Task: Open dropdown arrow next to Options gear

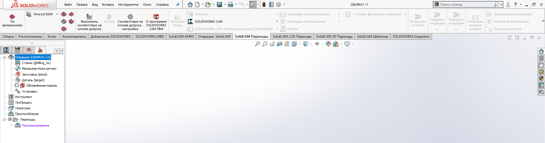Action: click(x=284, y=5)
